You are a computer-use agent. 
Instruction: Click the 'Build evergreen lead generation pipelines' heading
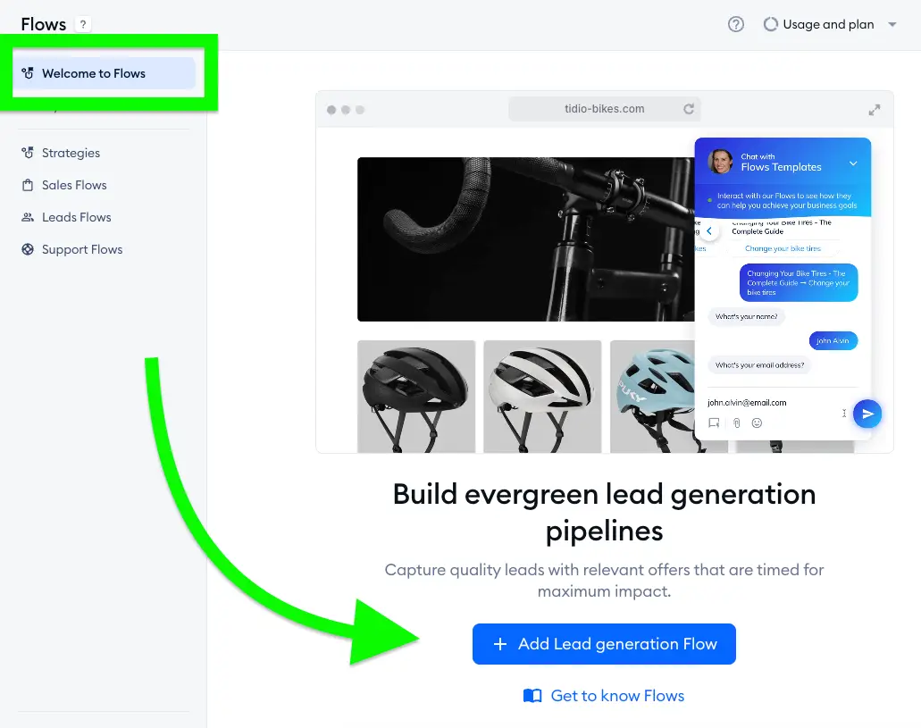click(x=605, y=513)
